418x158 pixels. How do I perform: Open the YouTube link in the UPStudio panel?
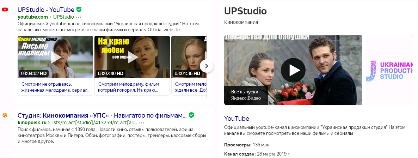coord(237,118)
